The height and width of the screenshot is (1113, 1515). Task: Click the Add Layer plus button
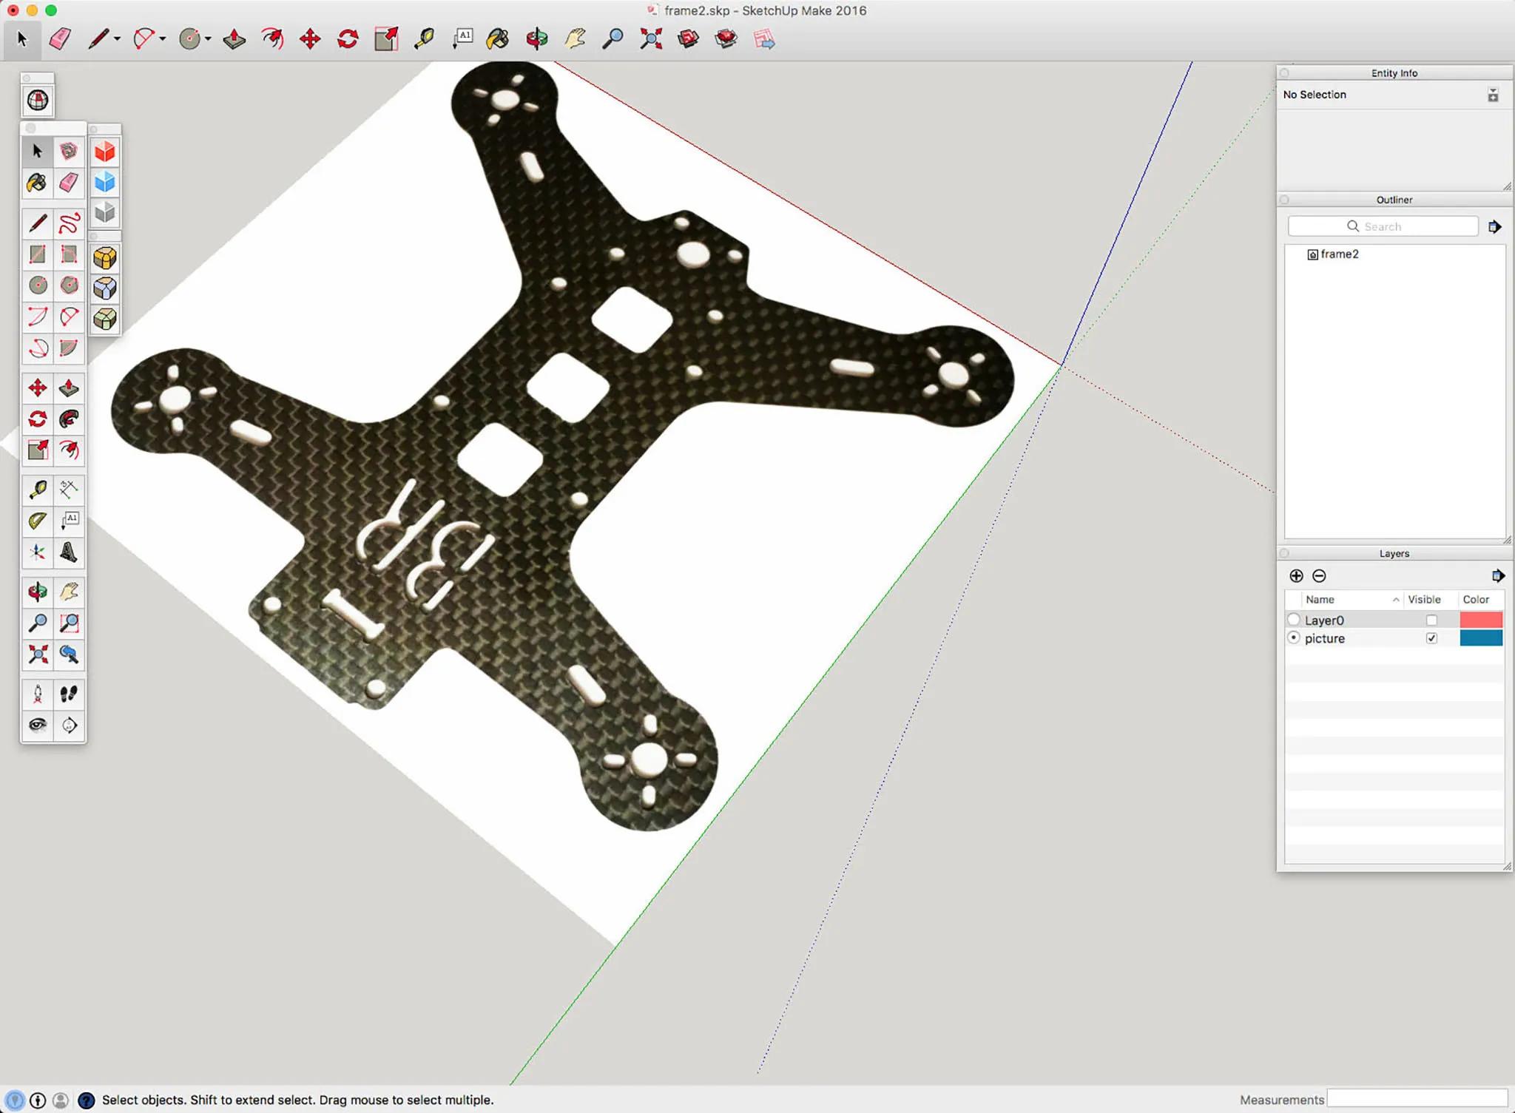(x=1296, y=575)
